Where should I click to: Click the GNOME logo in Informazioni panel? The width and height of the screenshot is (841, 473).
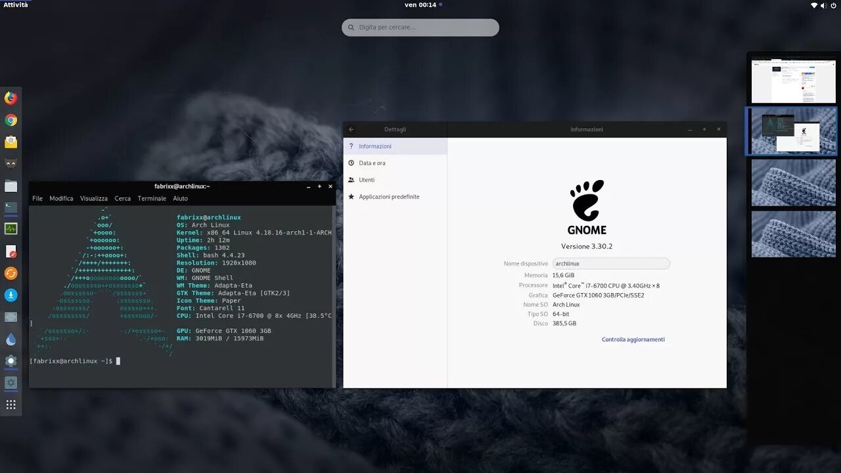pos(587,208)
